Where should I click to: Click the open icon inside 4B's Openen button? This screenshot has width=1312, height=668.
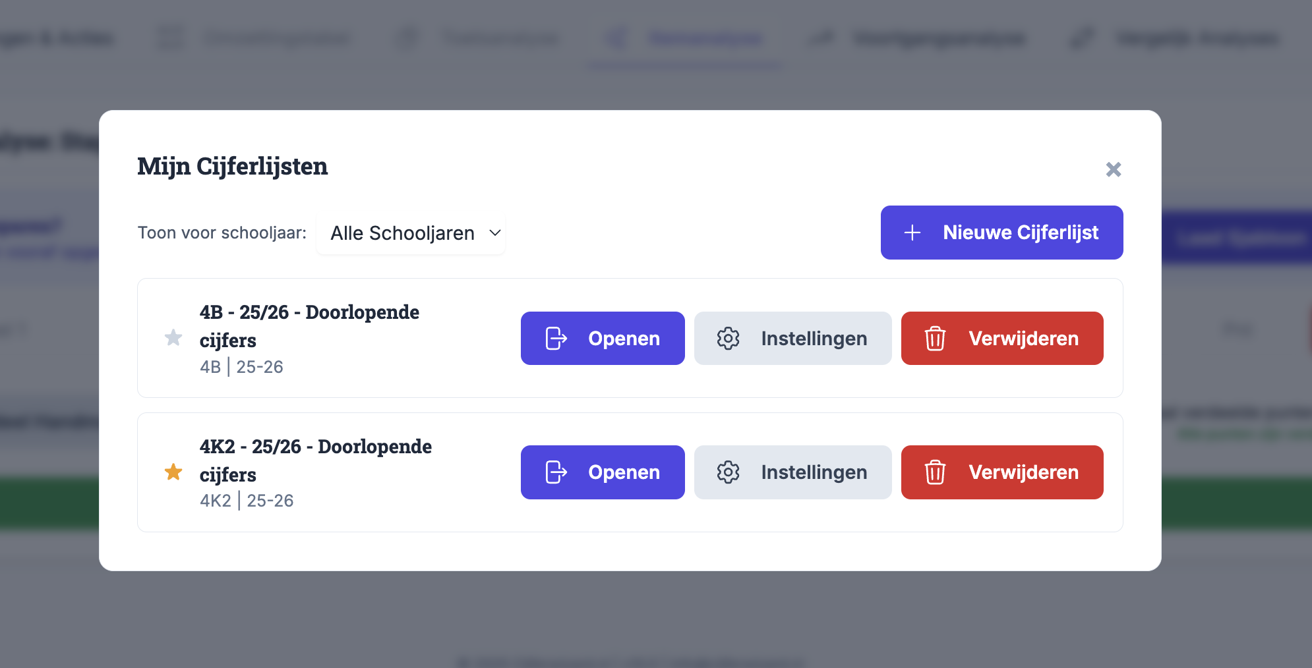click(554, 338)
